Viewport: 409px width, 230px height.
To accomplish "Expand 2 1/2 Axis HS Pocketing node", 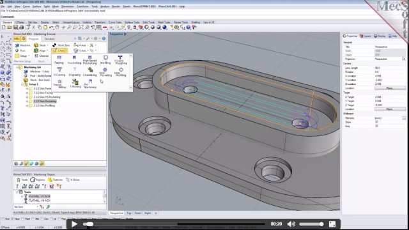I will (27, 97).
